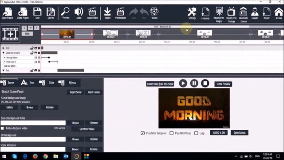The width and height of the screenshot is (284, 160).
Task: Switch to the Scene tab
Action: pos(9,83)
